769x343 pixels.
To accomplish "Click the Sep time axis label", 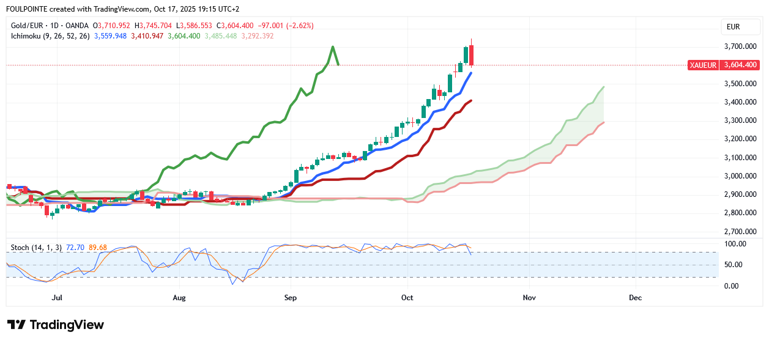I will click(291, 298).
